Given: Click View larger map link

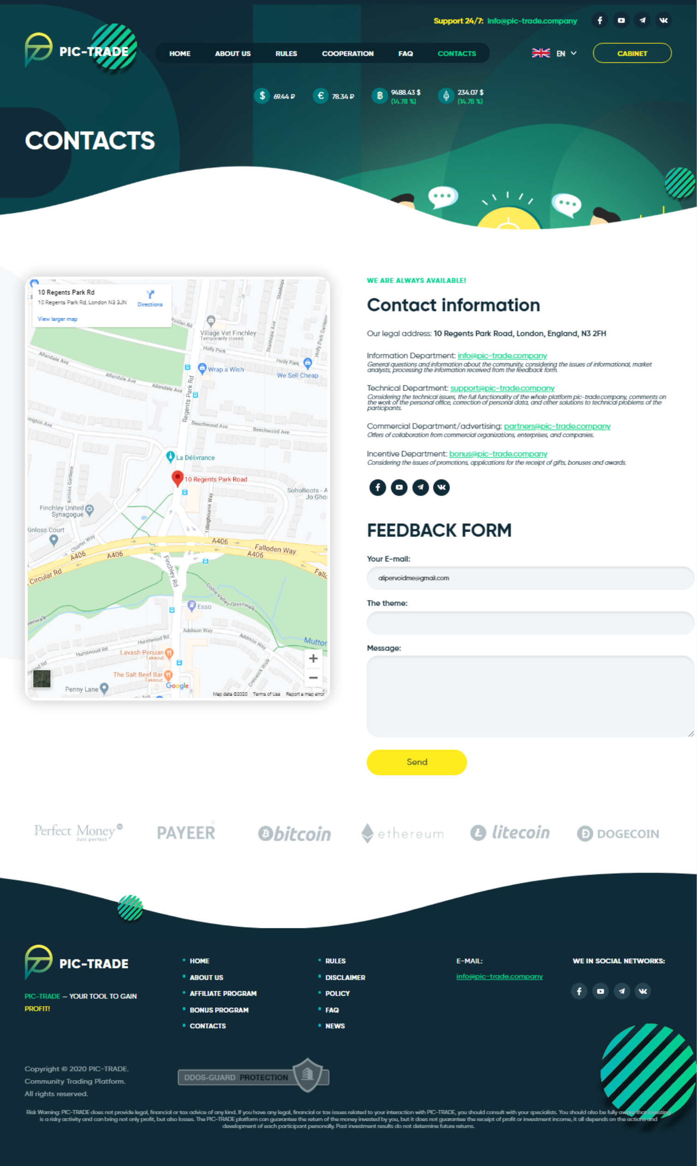Looking at the screenshot, I should tap(57, 319).
